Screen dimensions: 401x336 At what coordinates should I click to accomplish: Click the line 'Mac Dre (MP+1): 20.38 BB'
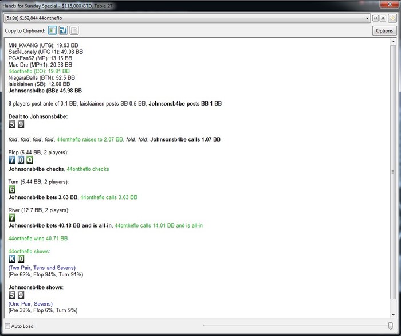[x=40, y=65]
